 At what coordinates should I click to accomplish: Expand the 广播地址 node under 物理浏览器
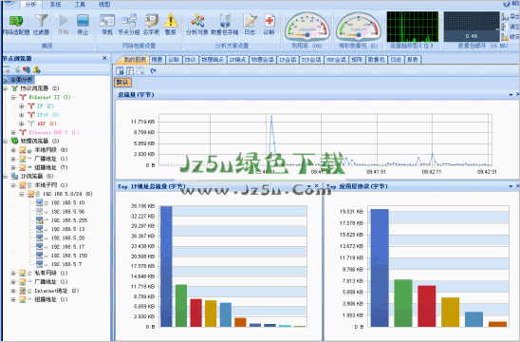pos(13,159)
